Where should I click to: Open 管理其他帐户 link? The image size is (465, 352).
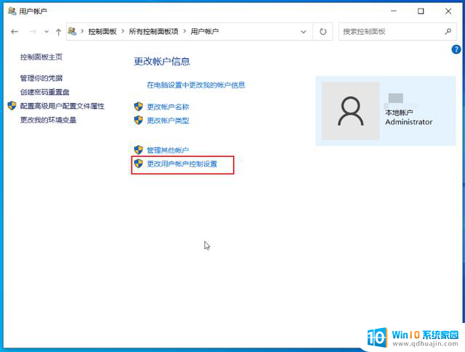[x=168, y=150]
